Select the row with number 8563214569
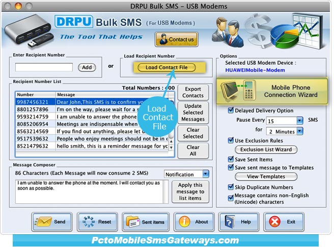 (92, 131)
